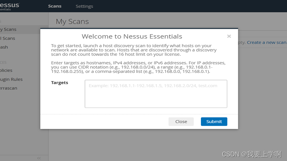Select My Scans folder in sidebar

point(8,29)
